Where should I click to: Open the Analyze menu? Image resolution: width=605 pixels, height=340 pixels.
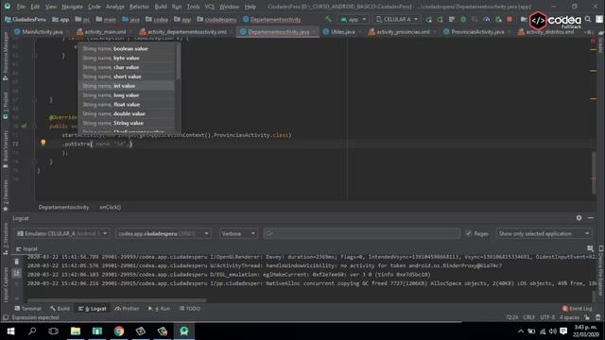tap(115, 7)
